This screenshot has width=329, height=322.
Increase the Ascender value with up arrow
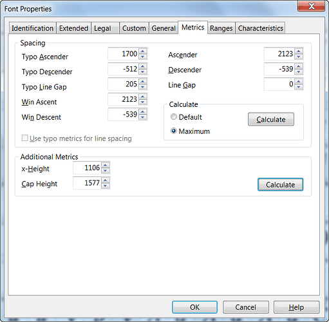pyautogui.click(x=299, y=51)
